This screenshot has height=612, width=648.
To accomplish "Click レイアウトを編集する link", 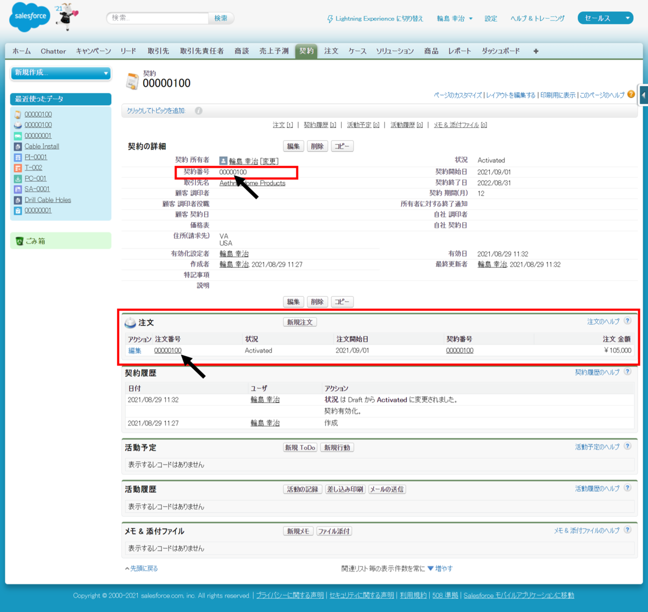I will tap(510, 95).
